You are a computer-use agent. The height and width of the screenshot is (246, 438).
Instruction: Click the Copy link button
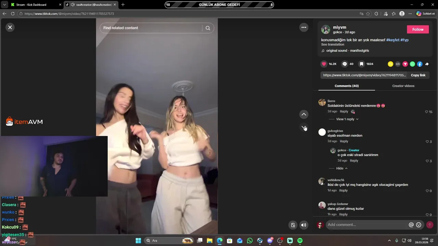click(x=418, y=75)
